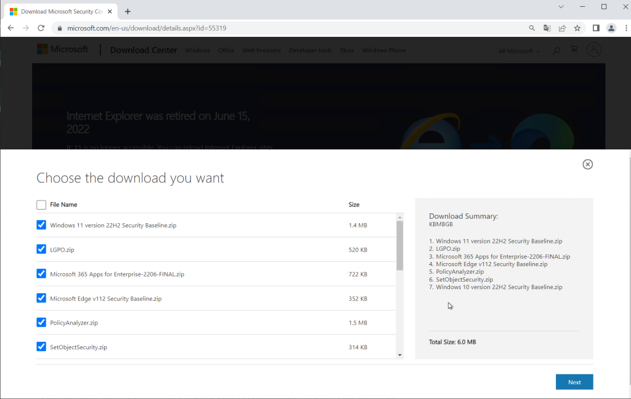The width and height of the screenshot is (631, 399).
Task: Uncheck Windows 11 version 22H2 Security Baseline.zip
Action: (41, 225)
